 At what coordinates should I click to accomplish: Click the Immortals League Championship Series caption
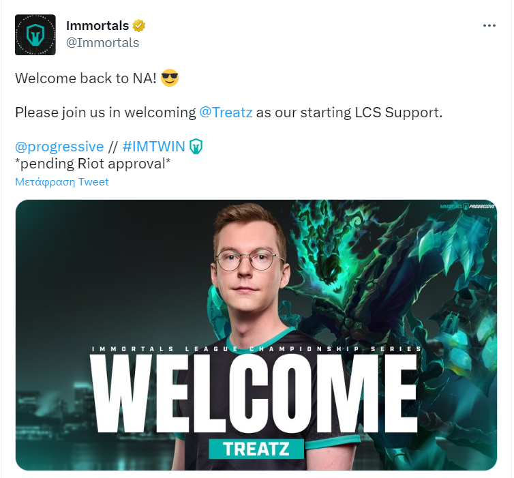(x=257, y=349)
